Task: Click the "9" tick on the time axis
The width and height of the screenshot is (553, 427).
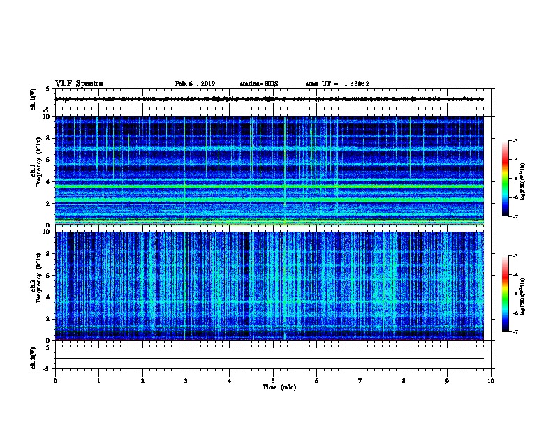Action: pyautogui.click(x=447, y=381)
